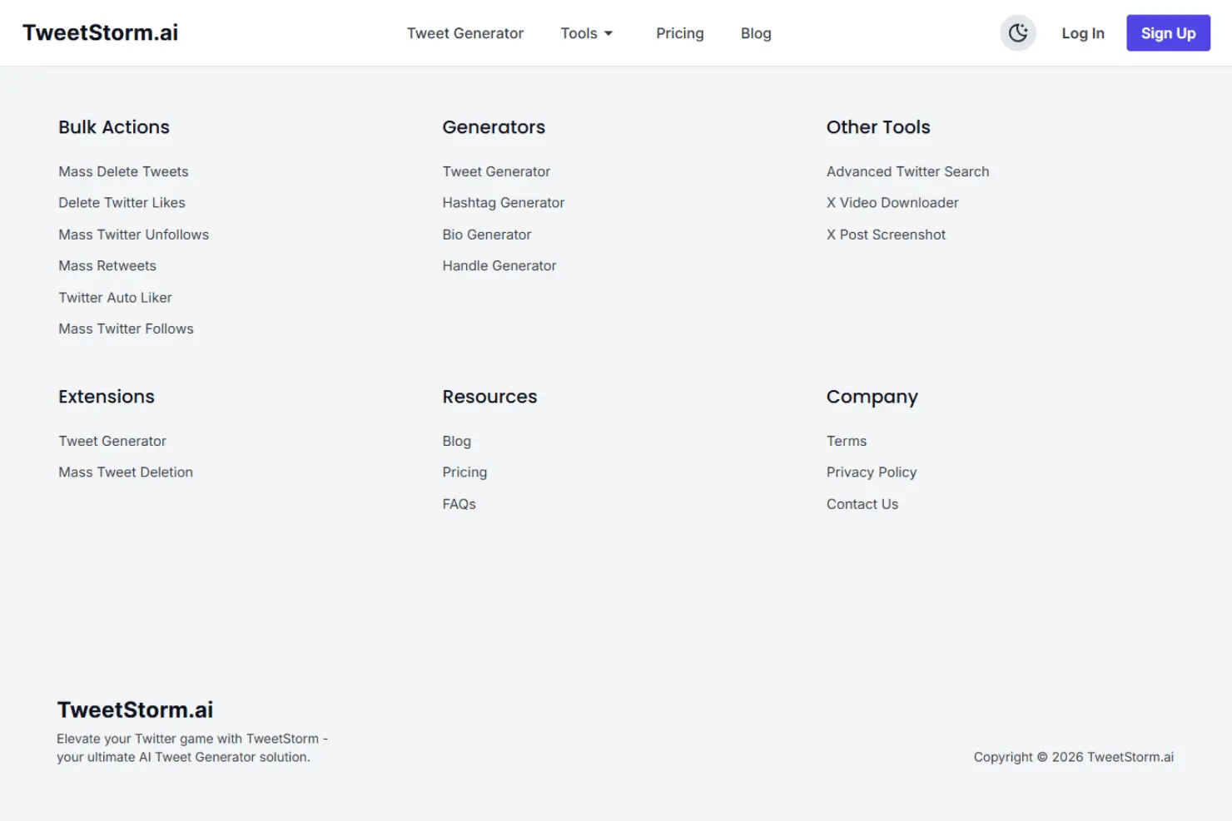Open Privacy Policy link
This screenshot has width=1232, height=821.
[872, 472]
